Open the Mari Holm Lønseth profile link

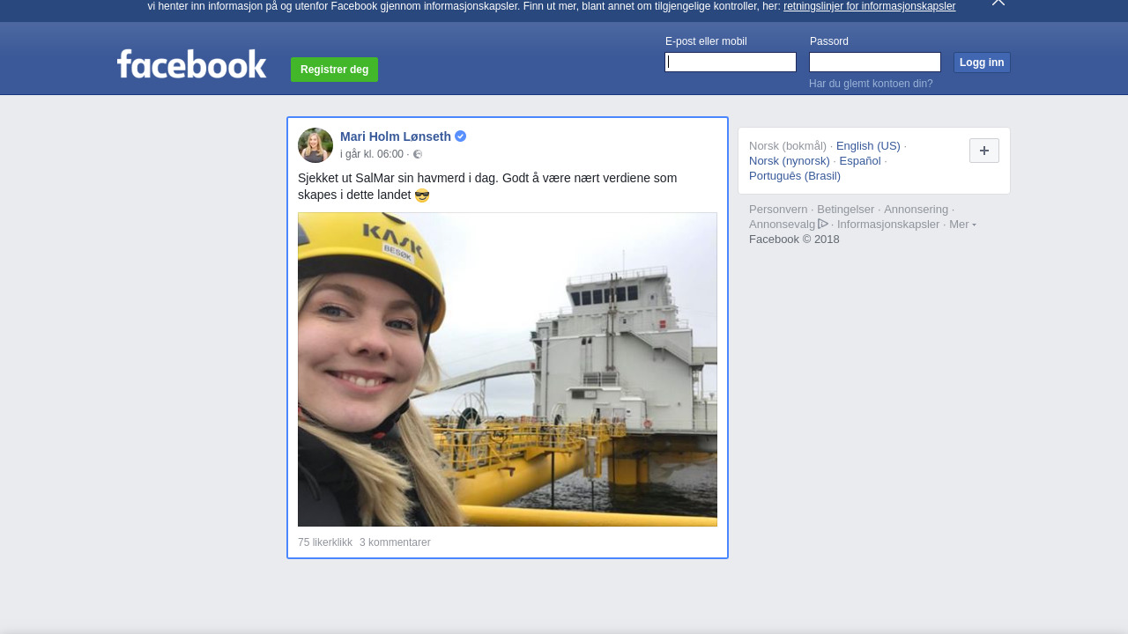395,136
